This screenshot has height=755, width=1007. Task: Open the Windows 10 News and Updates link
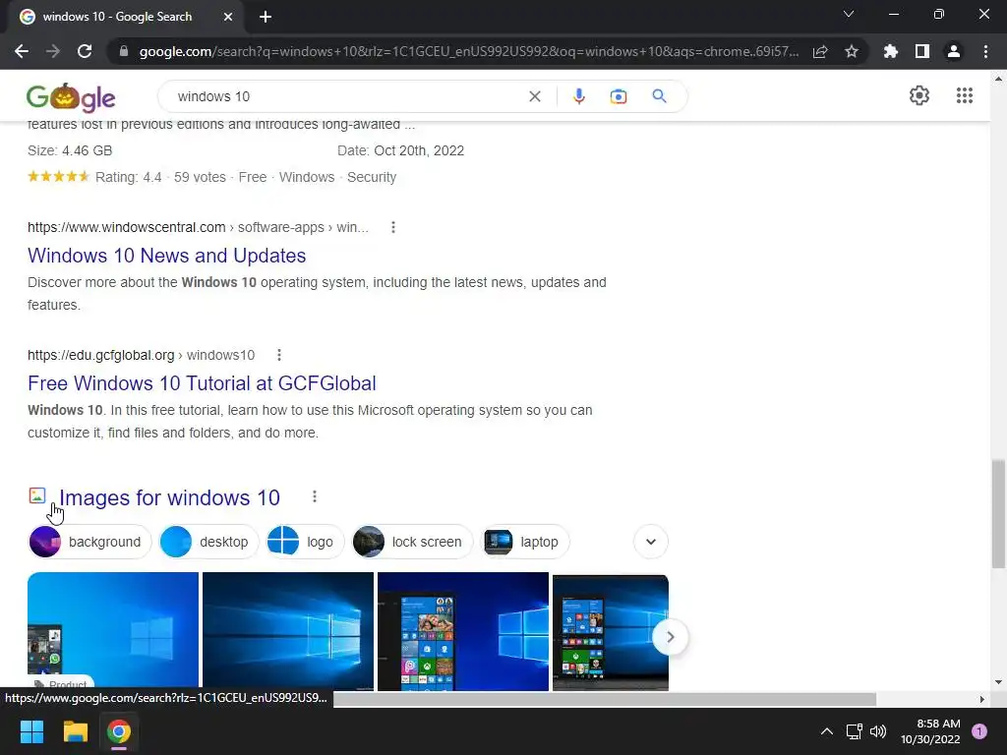click(166, 256)
